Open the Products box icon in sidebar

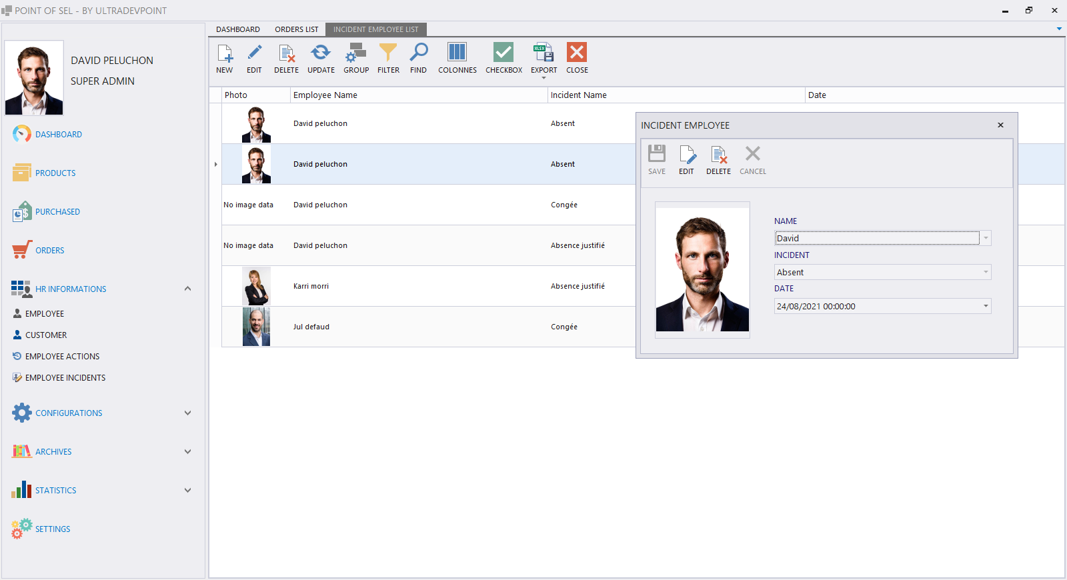22,173
